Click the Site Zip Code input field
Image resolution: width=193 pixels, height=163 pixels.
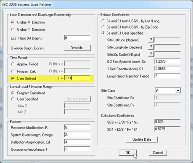[x=167, y=54]
